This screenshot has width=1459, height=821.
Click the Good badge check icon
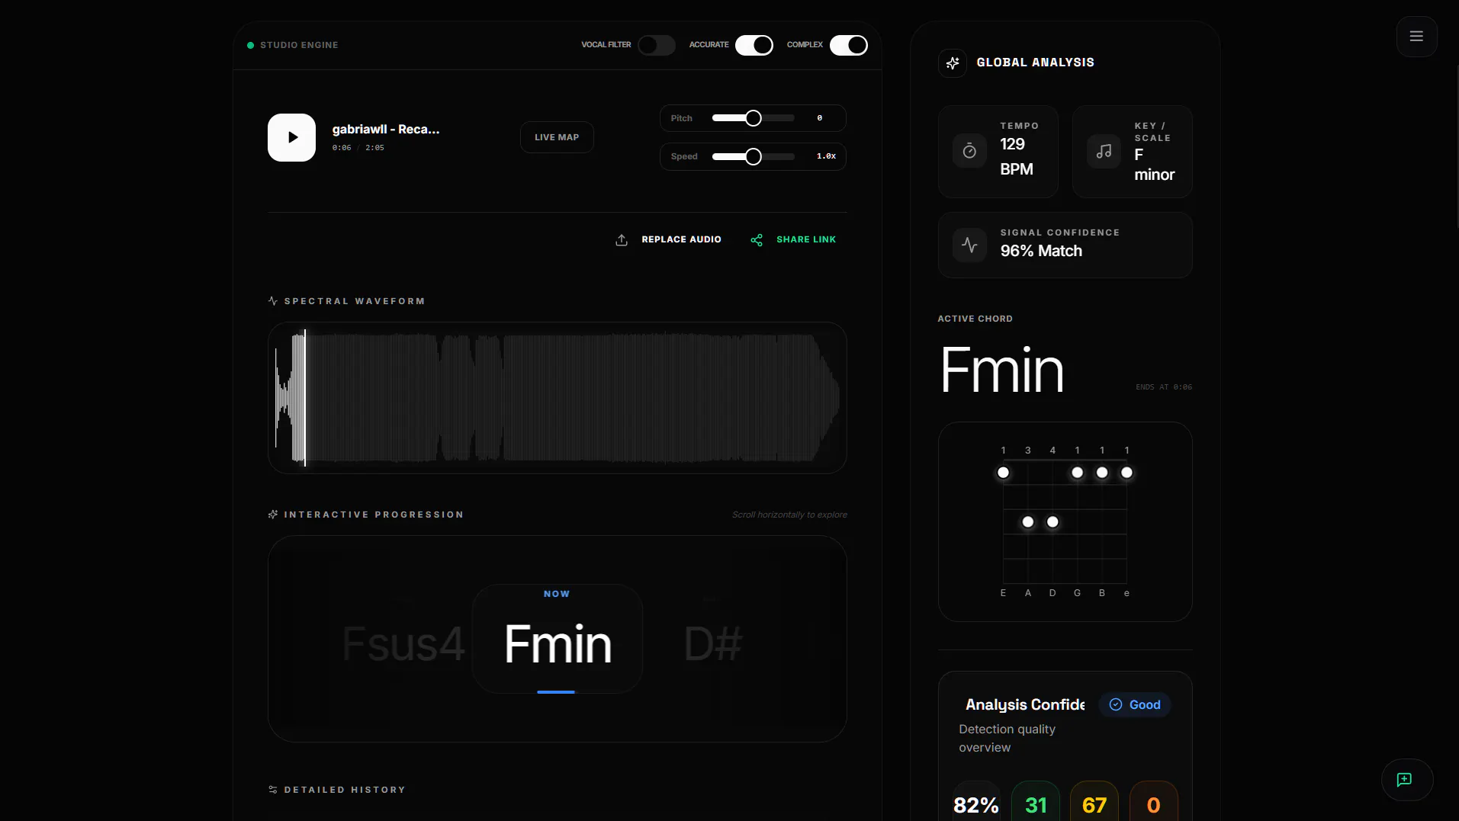pos(1116,704)
